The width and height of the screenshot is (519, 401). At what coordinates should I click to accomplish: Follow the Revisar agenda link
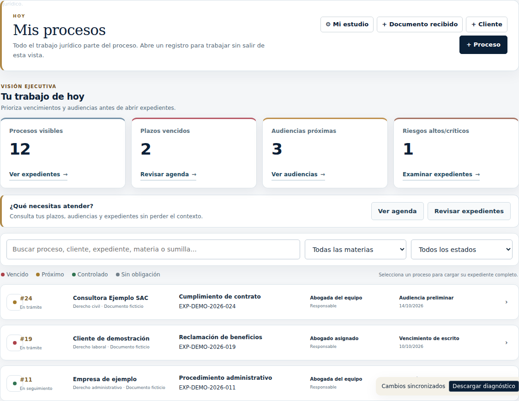pyautogui.click(x=168, y=174)
